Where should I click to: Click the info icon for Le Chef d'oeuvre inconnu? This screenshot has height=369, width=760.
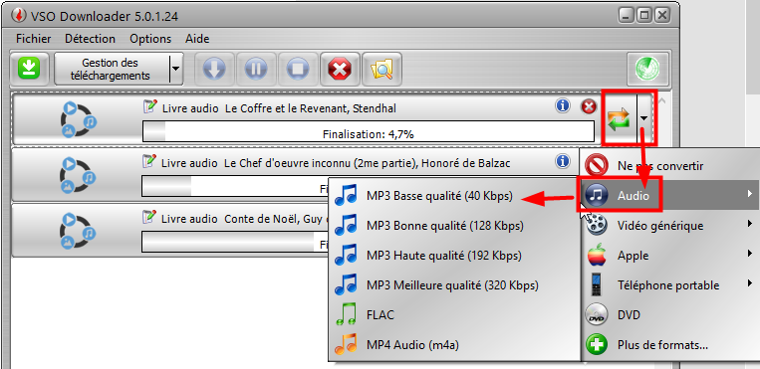[x=563, y=161]
